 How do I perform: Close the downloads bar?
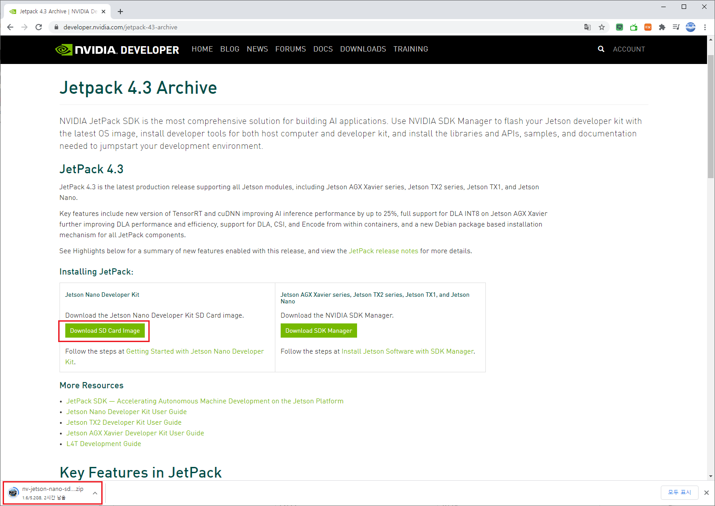pyautogui.click(x=707, y=493)
